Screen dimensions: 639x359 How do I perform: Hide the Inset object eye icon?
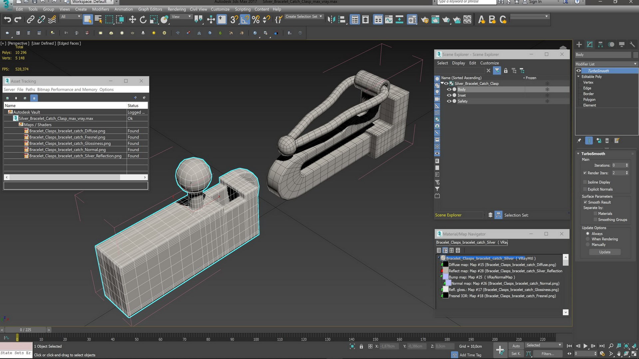(x=449, y=95)
